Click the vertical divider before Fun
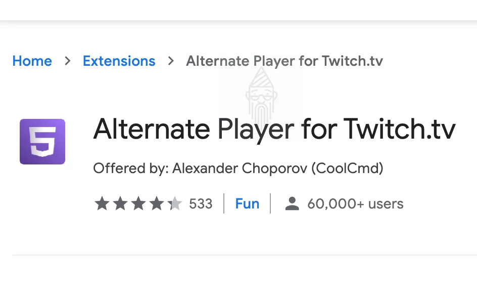477x295 pixels. click(x=224, y=203)
